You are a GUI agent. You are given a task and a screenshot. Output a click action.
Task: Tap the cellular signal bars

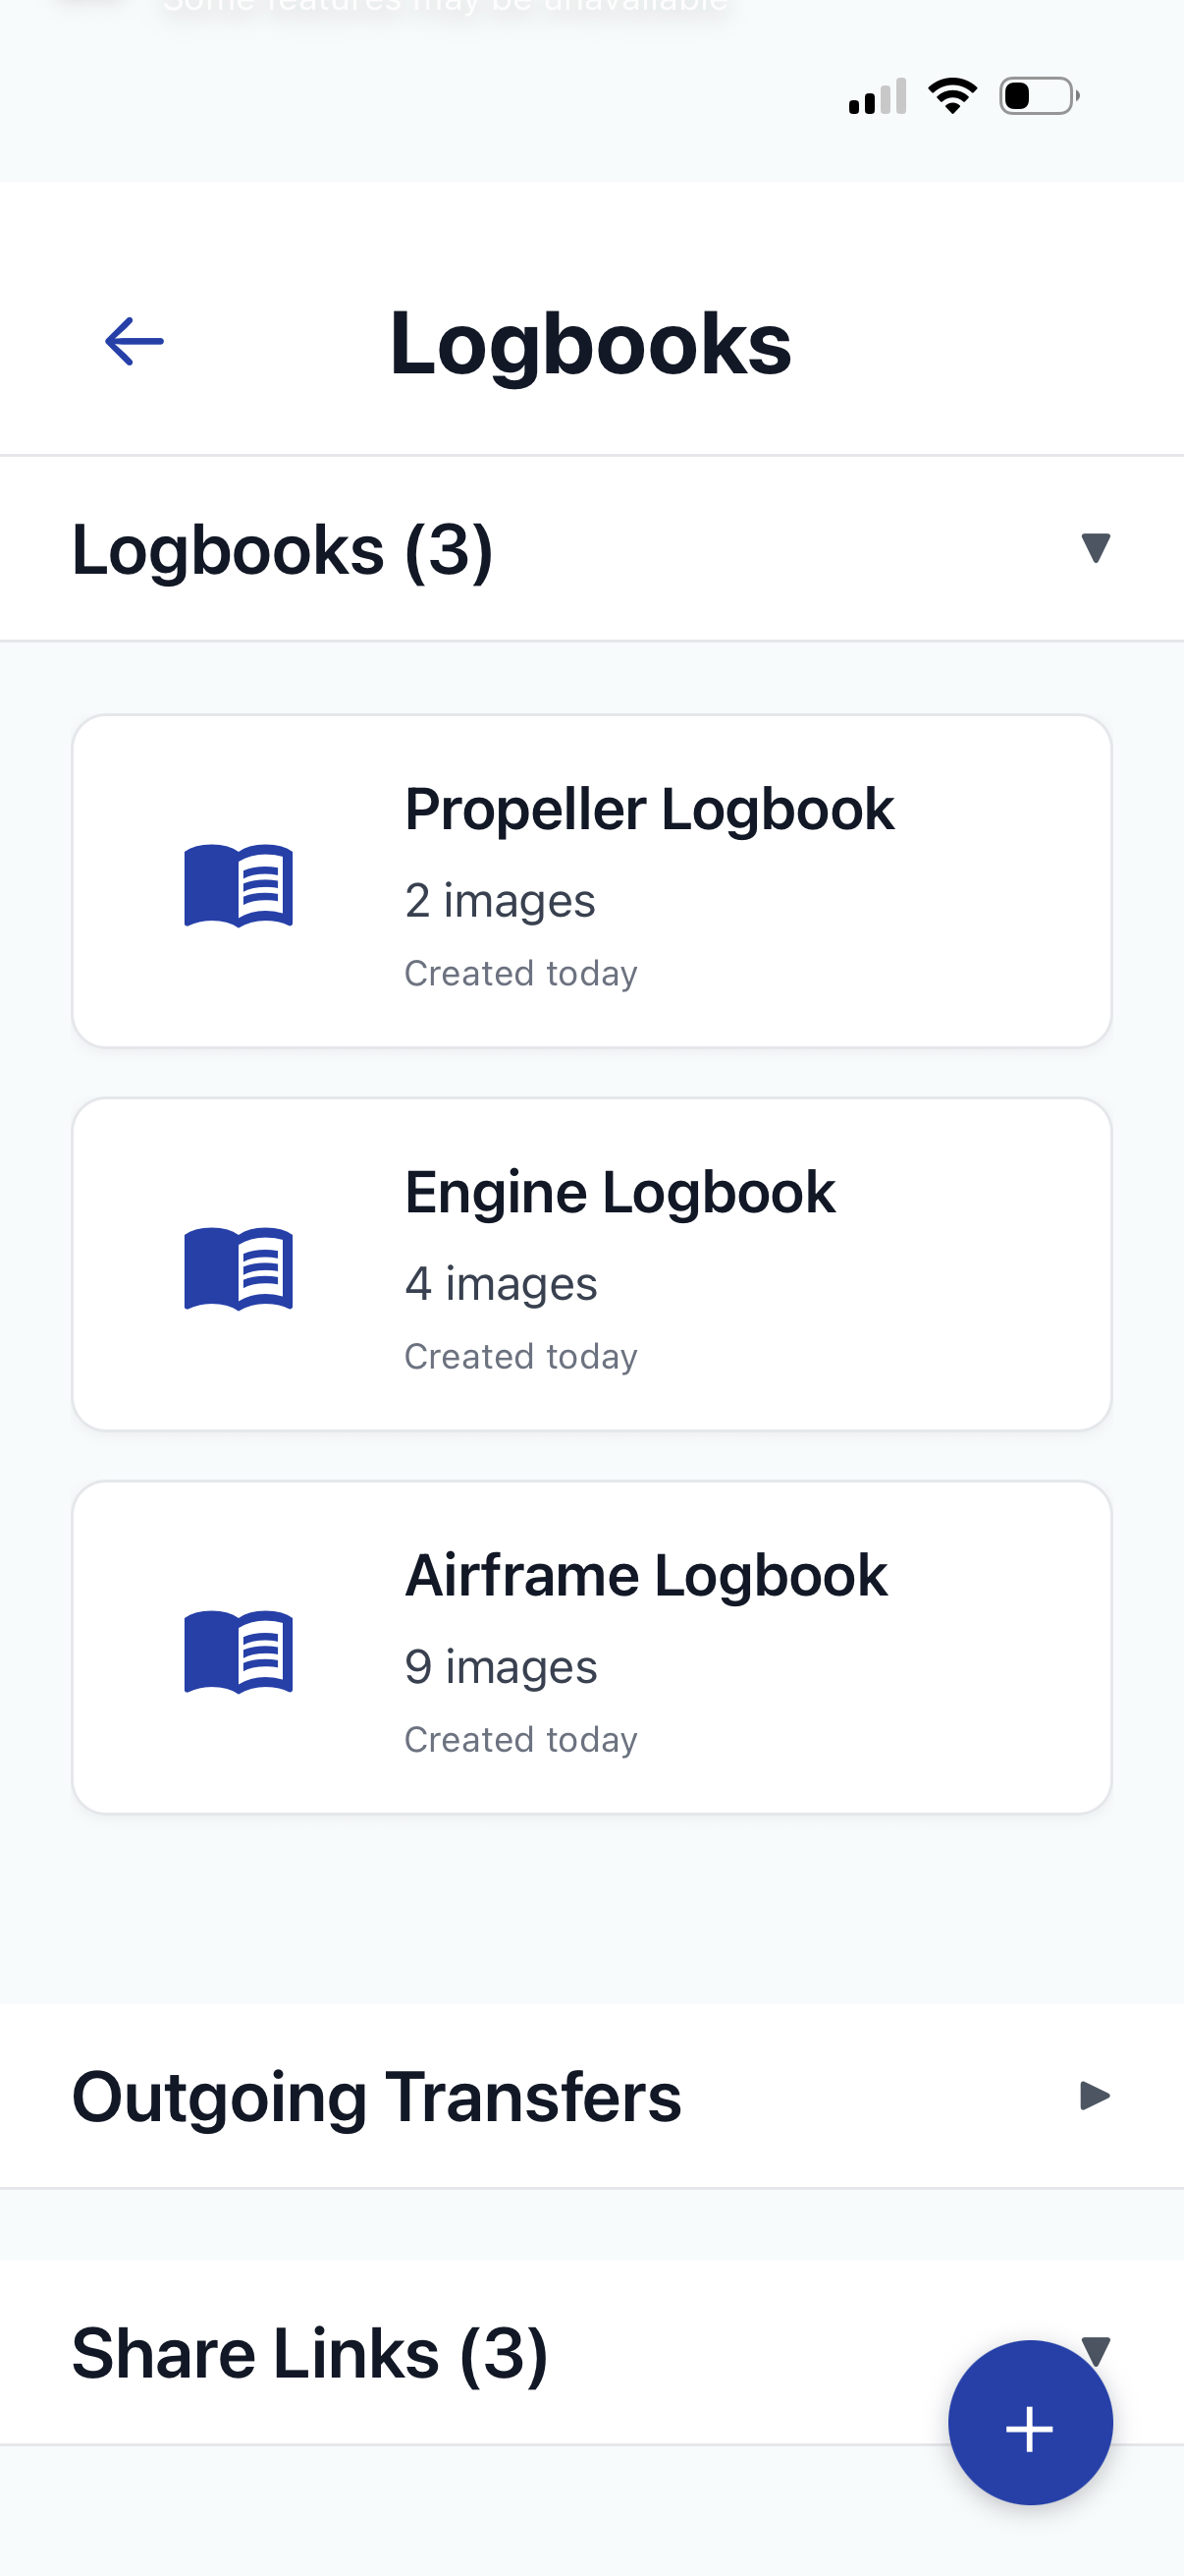click(x=877, y=95)
